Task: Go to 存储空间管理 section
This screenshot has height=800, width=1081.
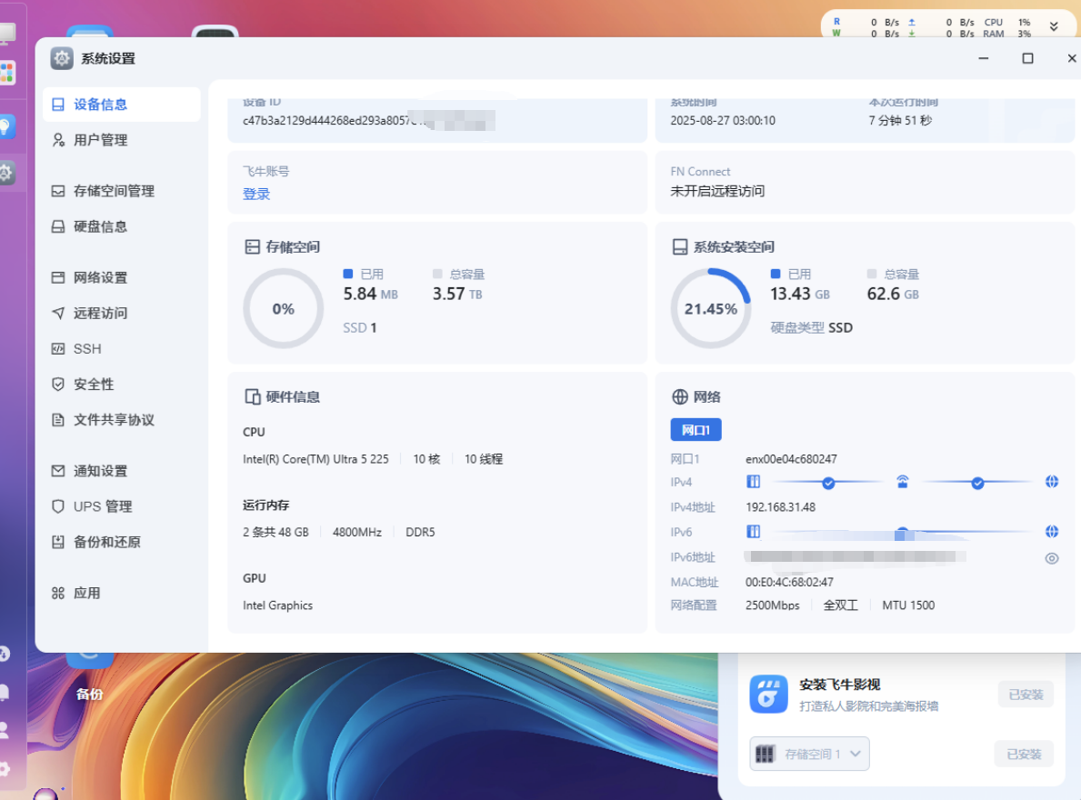Action: (121, 191)
